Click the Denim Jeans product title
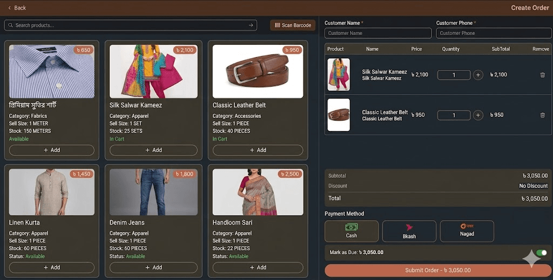This screenshot has width=553, height=280. tap(127, 223)
